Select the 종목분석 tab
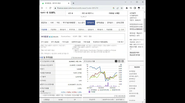 pyautogui.click(x=90, y=23)
